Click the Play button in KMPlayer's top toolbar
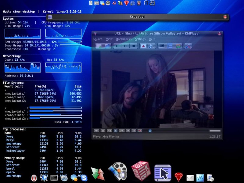Image resolution: width=244 pixels, height=183 pixels. [117, 46]
